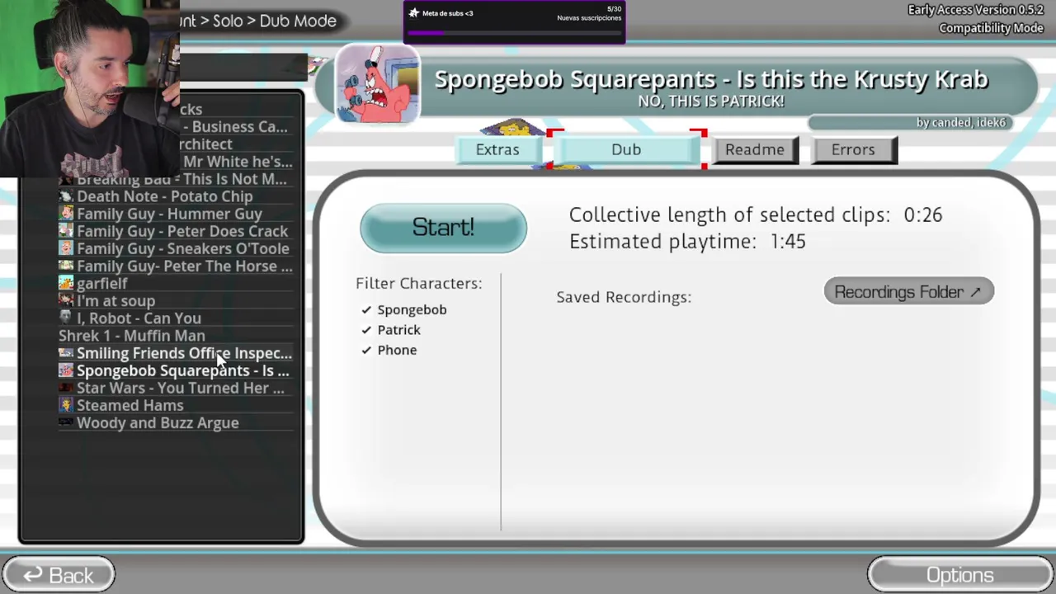This screenshot has height=594, width=1056.
Task: Click the Death Note Potato Chip thumbnail icon
Action: click(x=66, y=196)
